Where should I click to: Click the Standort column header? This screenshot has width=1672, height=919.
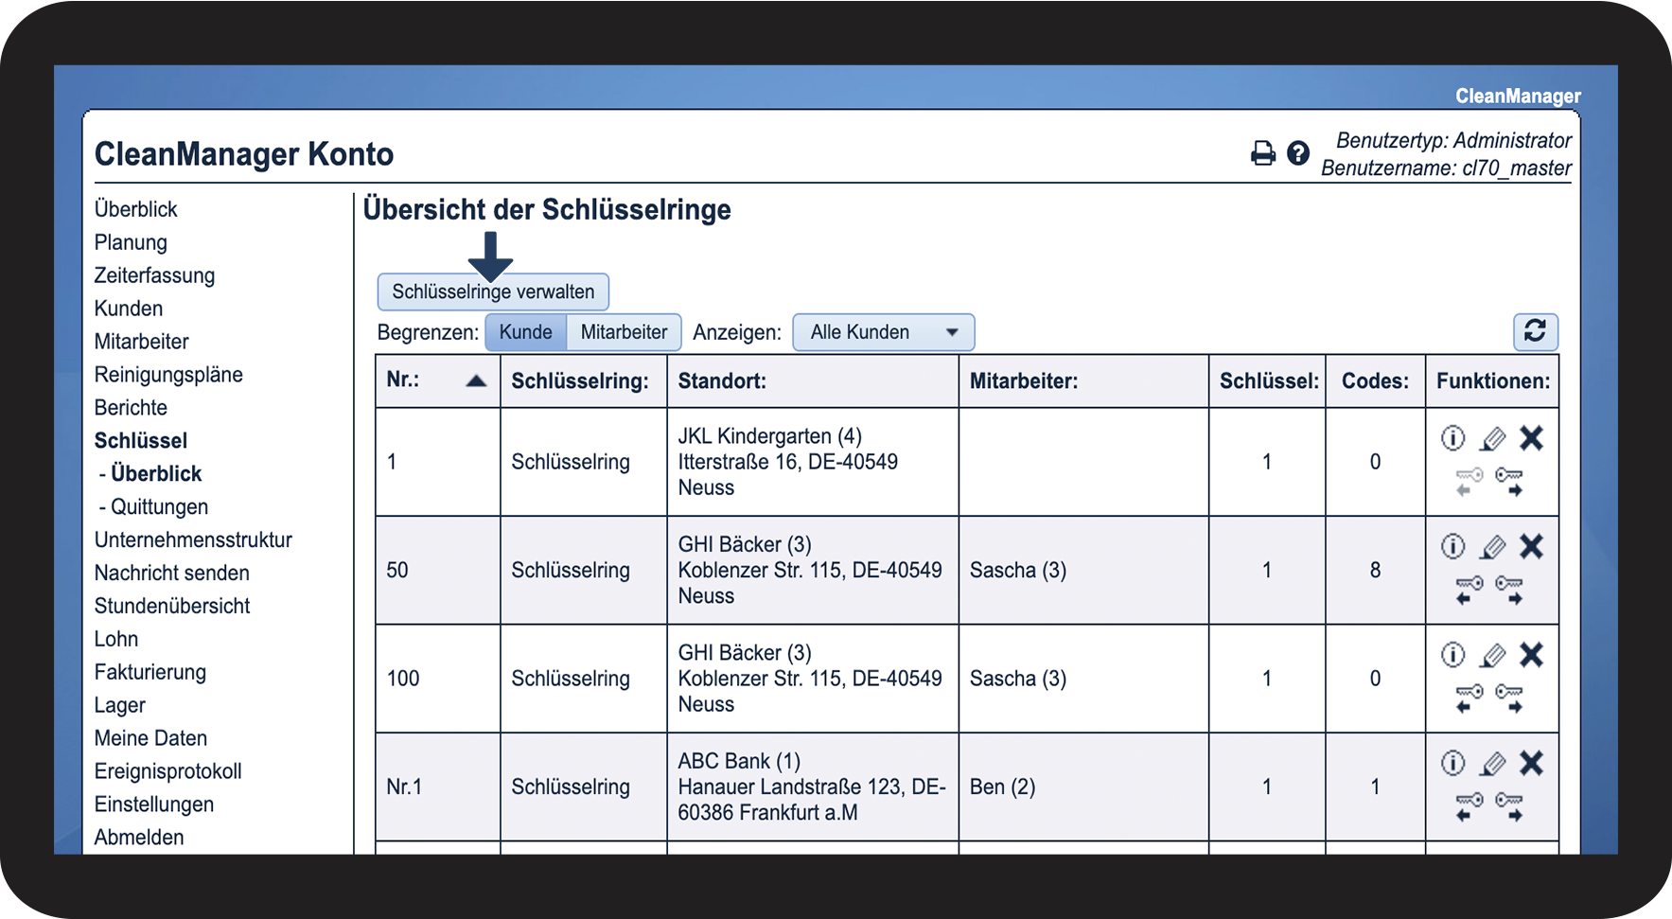[x=721, y=381]
